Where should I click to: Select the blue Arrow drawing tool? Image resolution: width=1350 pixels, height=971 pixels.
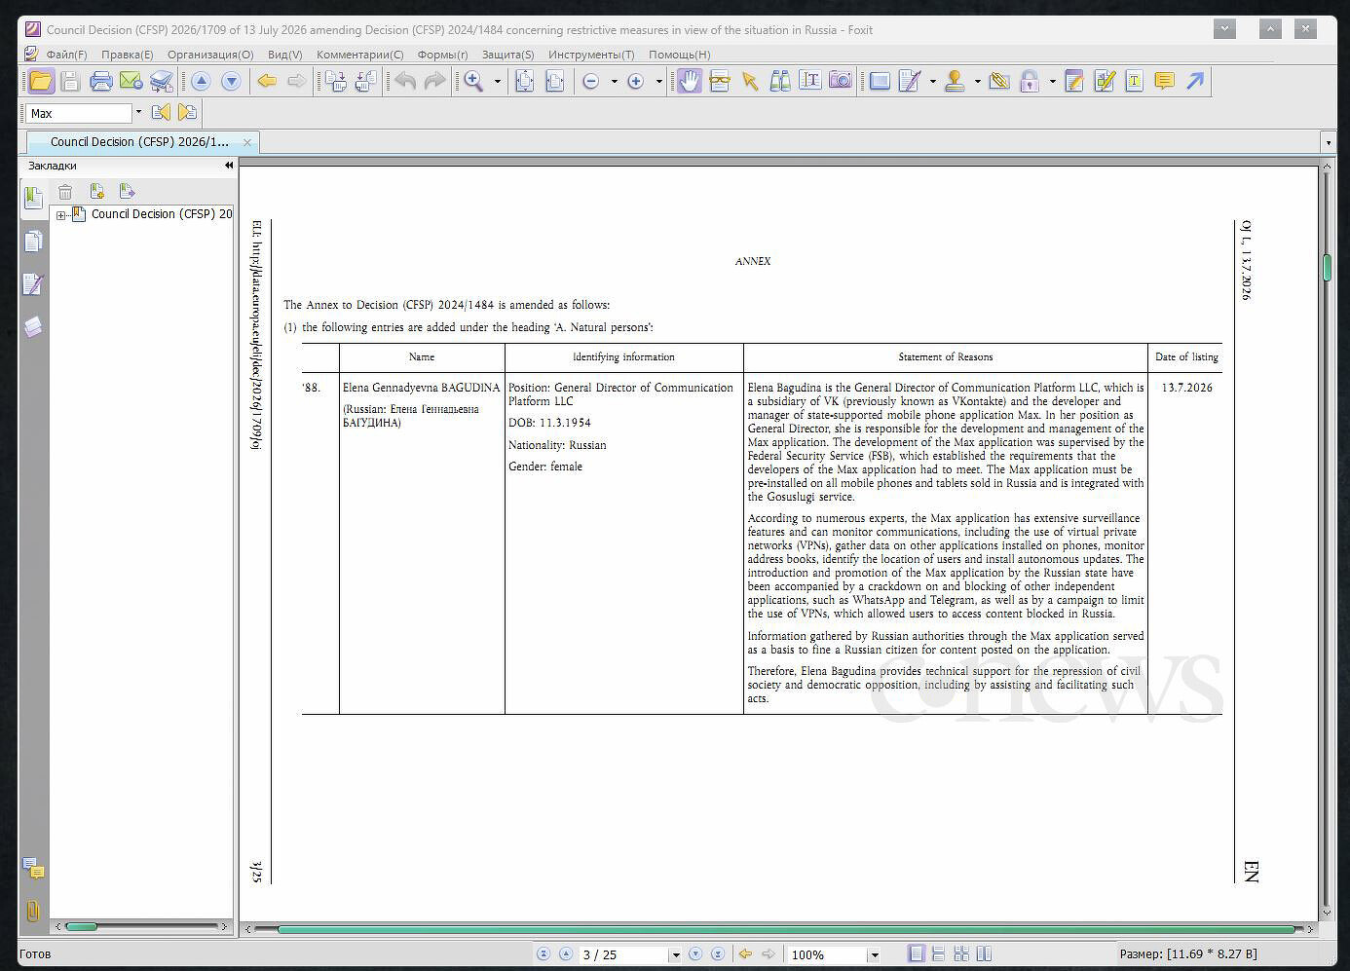pyautogui.click(x=1195, y=82)
